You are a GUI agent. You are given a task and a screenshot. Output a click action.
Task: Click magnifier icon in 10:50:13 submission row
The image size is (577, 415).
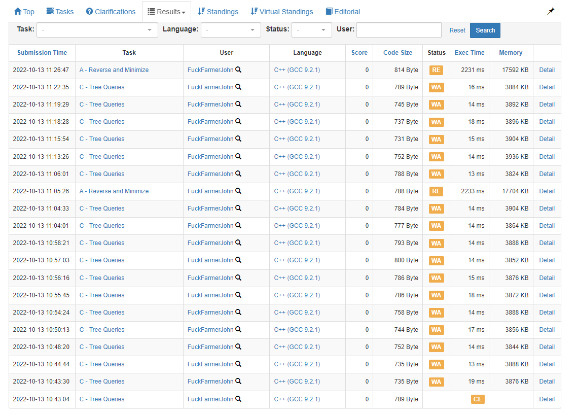click(x=238, y=329)
